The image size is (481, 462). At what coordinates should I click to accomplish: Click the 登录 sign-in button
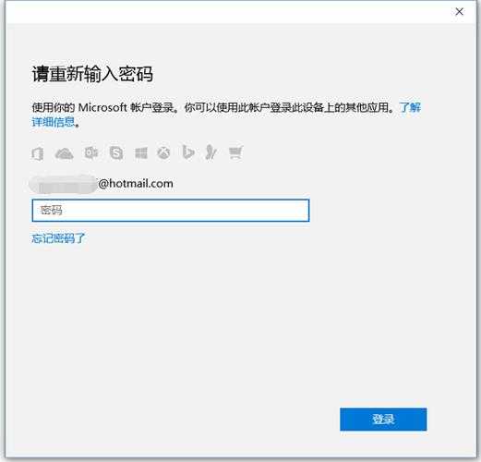tap(383, 419)
